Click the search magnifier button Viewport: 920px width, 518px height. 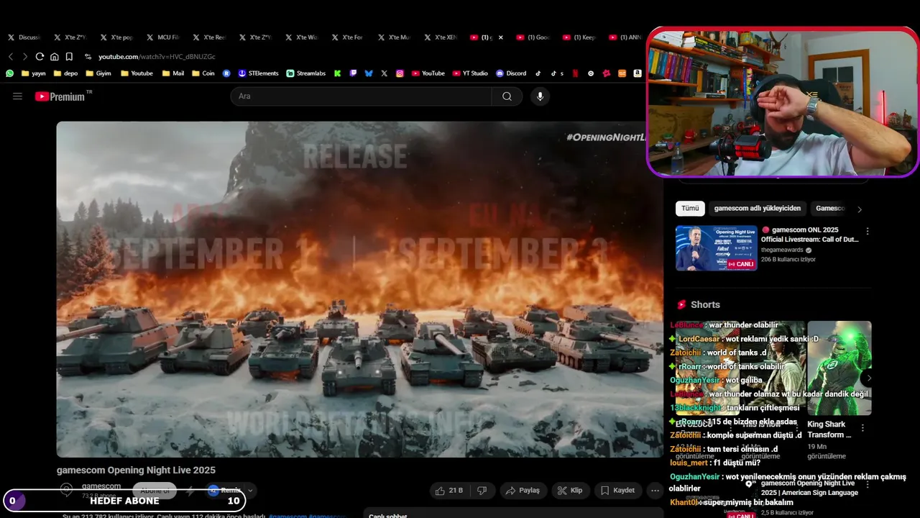(507, 96)
